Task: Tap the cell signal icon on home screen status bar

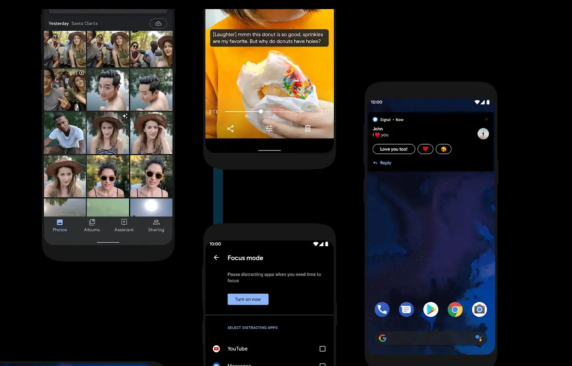Action: click(483, 102)
